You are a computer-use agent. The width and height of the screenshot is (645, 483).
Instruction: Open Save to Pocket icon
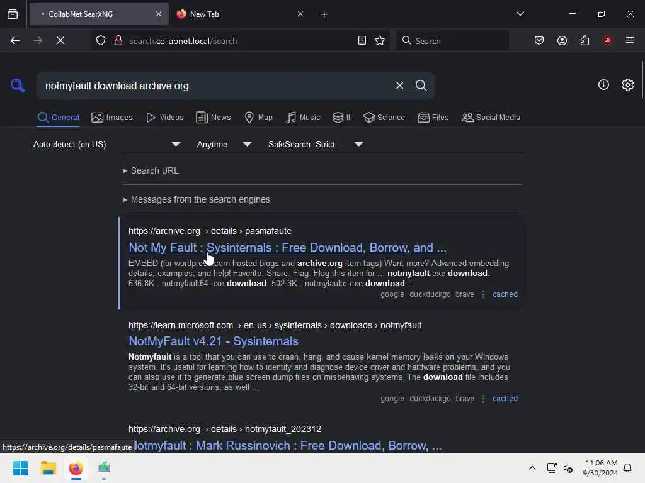(x=539, y=40)
